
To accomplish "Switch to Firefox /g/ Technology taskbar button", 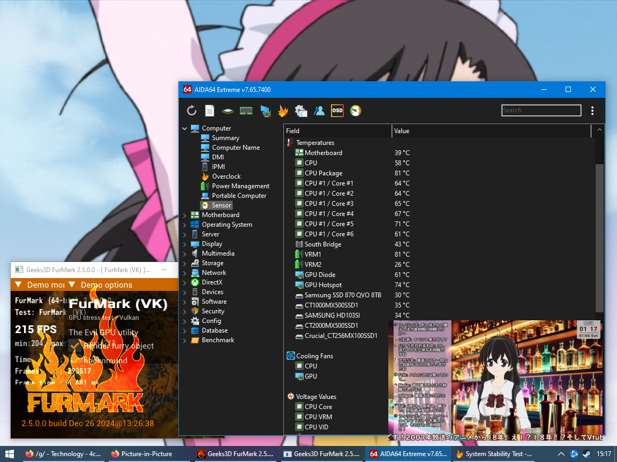I will point(63,454).
